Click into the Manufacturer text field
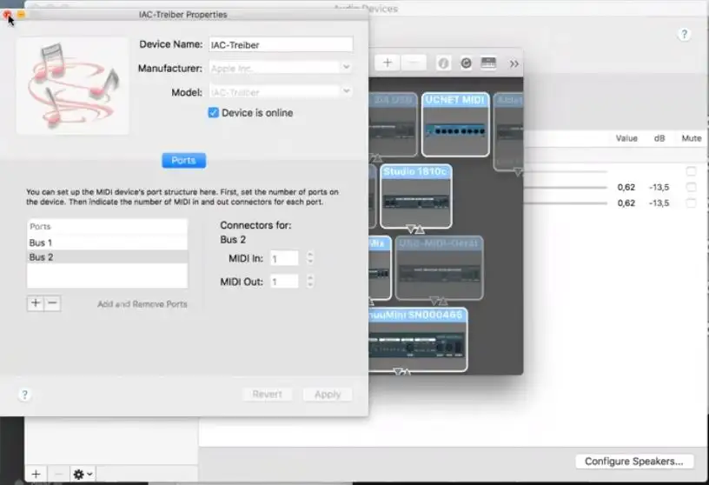709x485 pixels. pyautogui.click(x=274, y=68)
